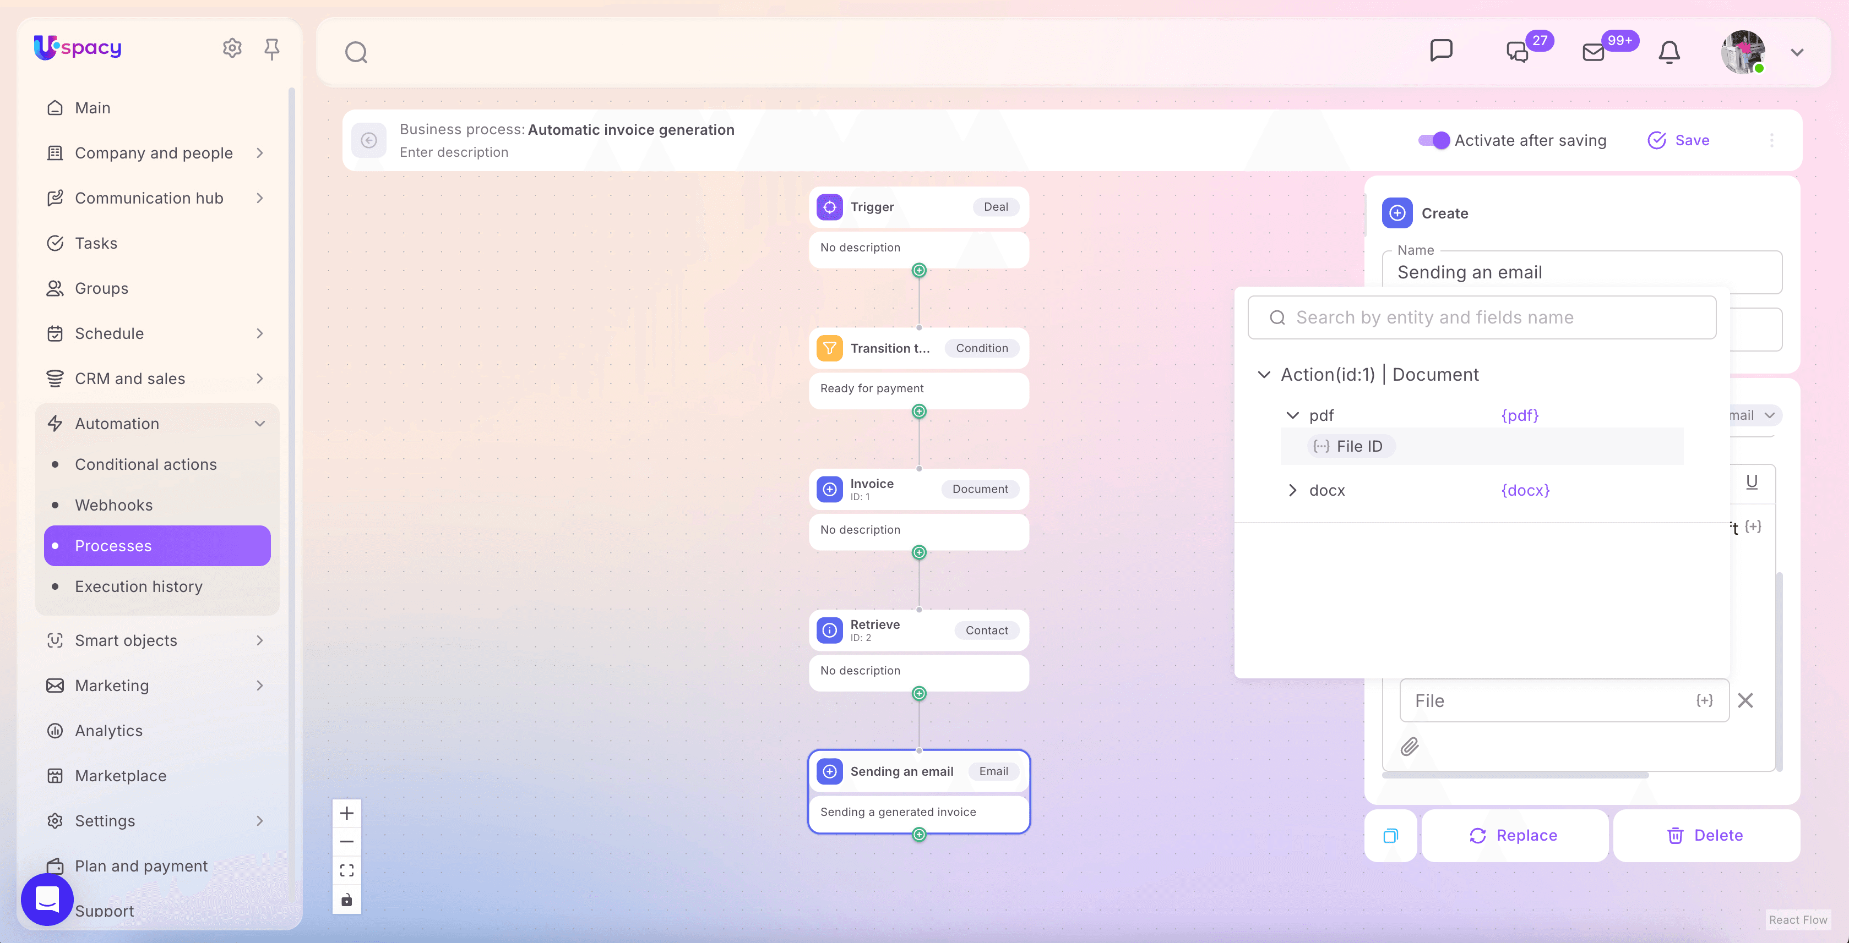Image resolution: width=1849 pixels, height=943 pixels.
Task: Click the attachment paperclip icon
Action: tap(1410, 747)
